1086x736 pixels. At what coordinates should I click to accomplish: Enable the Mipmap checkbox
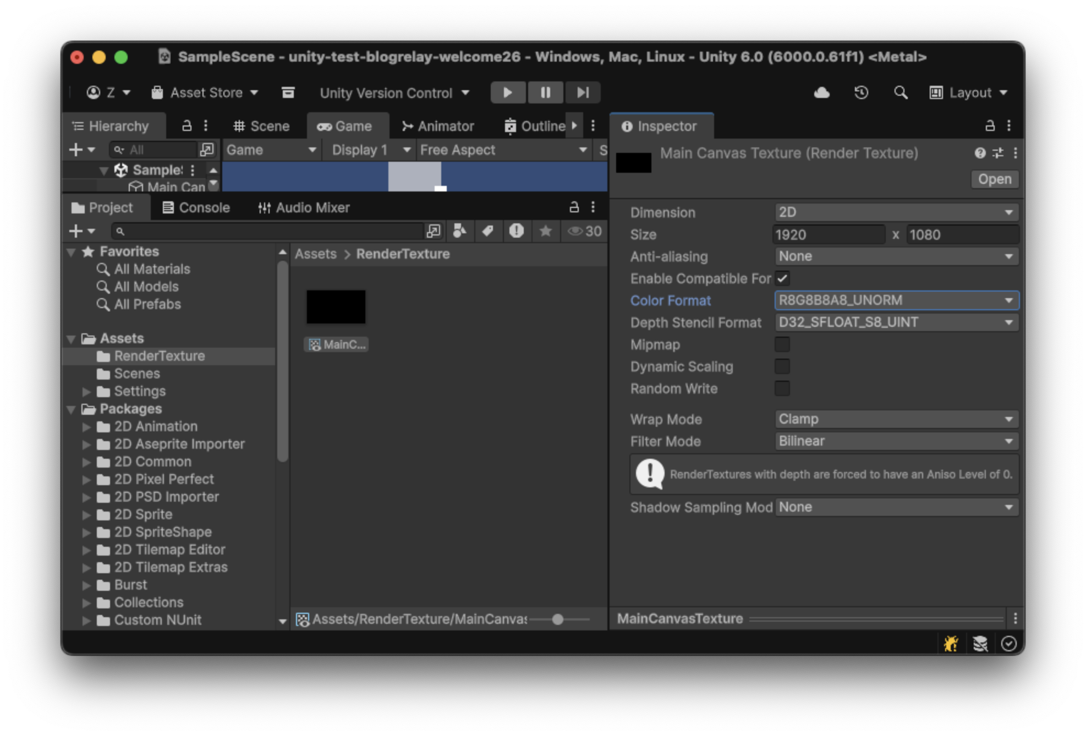782,344
